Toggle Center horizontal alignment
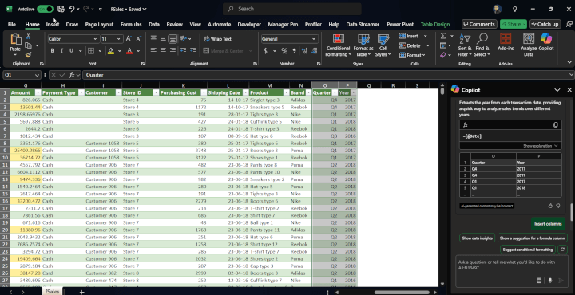Image resolution: width=575 pixels, height=295 pixels. pos(163,51)
